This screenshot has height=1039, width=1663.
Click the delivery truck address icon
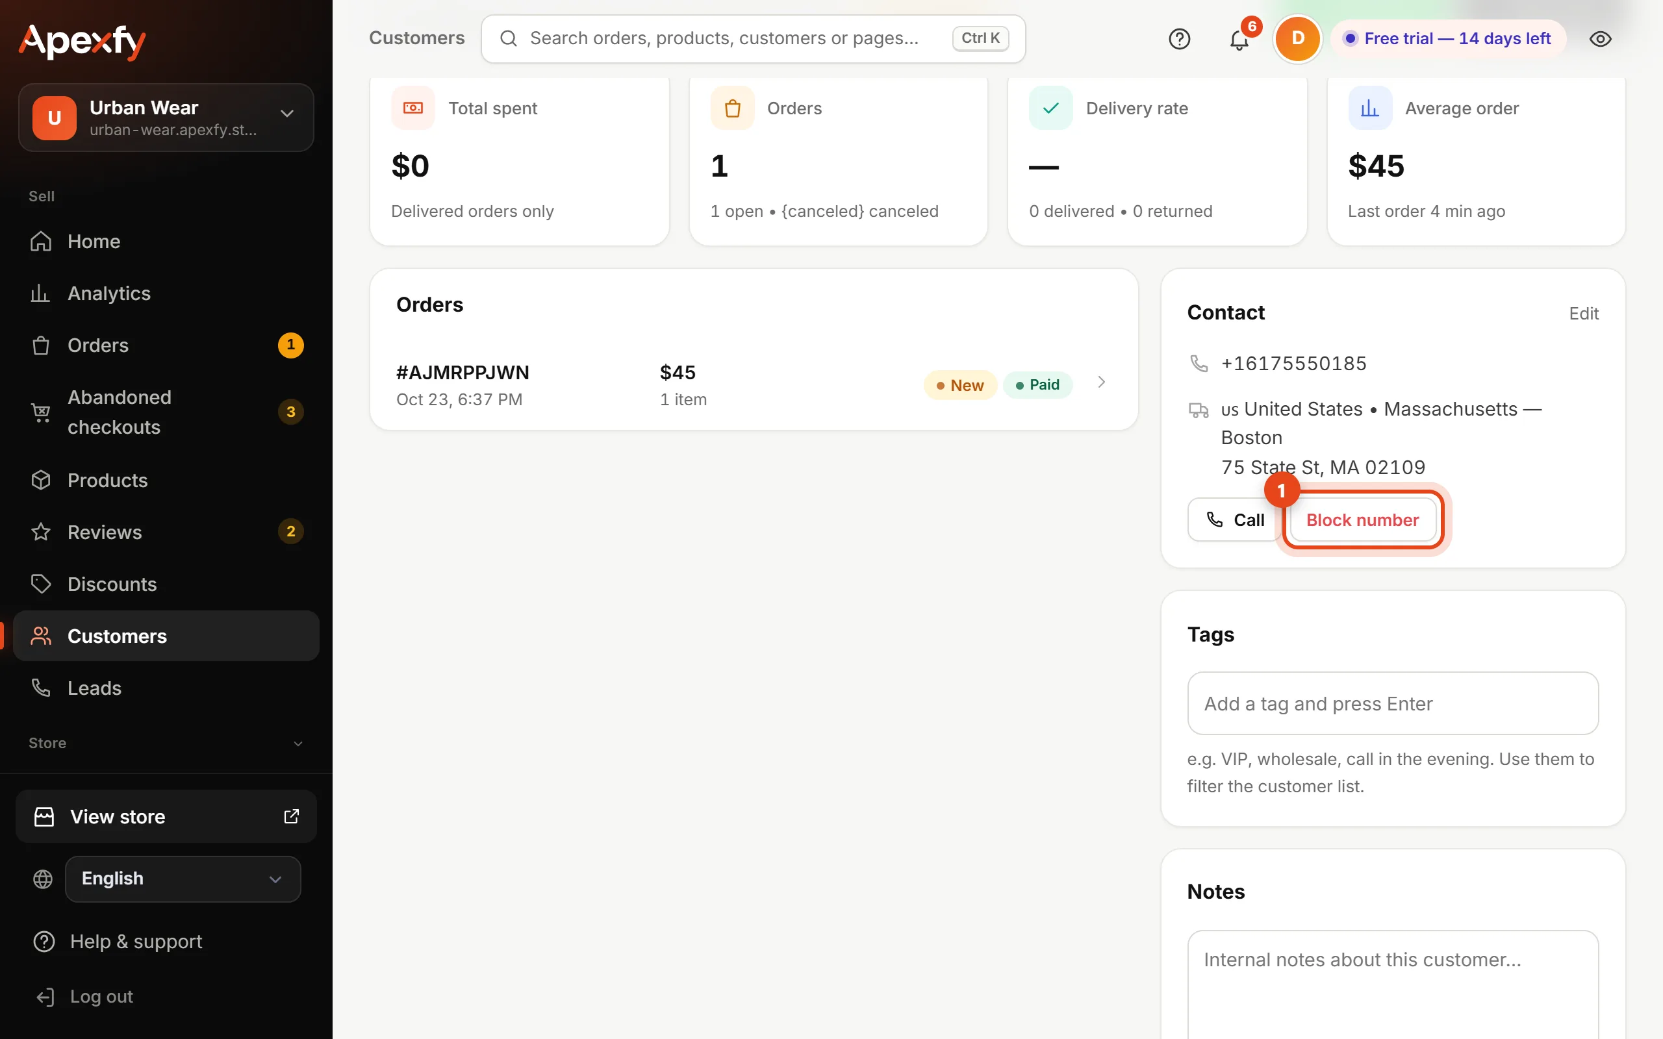1199,410
